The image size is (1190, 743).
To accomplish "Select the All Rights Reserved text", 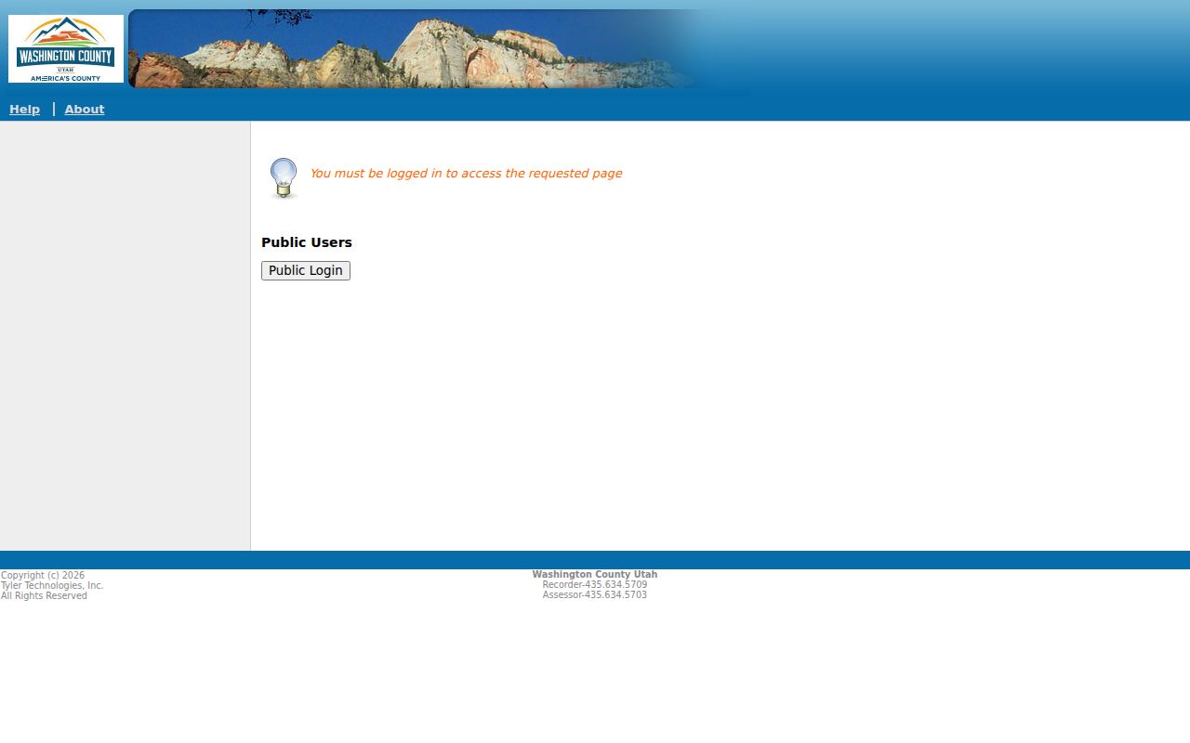I will coord(44,596).
